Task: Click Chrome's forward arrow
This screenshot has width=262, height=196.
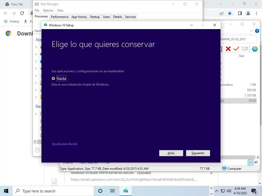Action: point(14,13)
